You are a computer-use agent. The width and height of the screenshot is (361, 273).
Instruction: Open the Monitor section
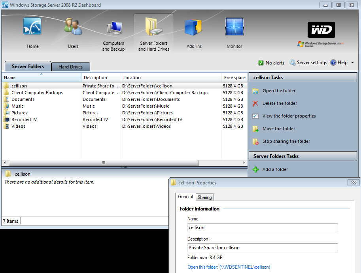[x=234, y=33]
